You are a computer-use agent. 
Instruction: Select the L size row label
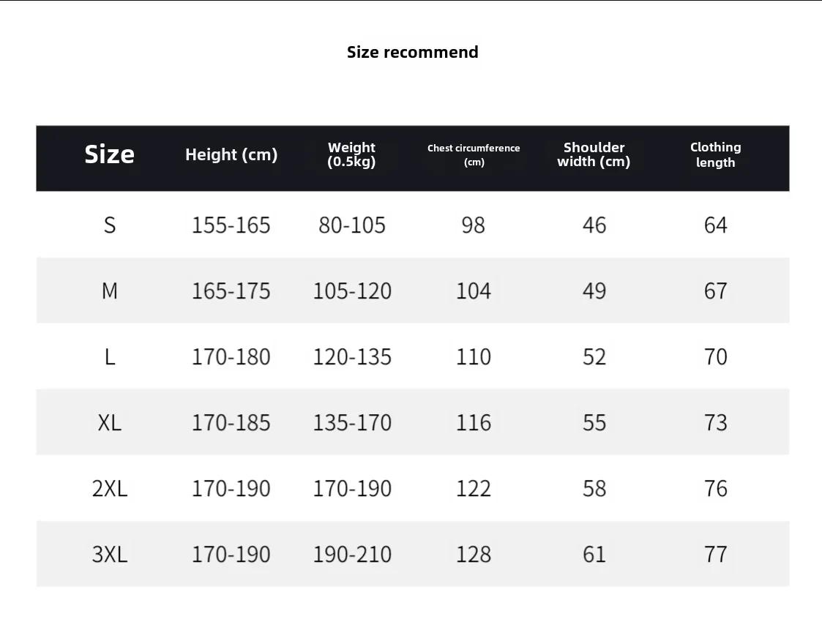pyautogui.click(x=110, y=357)
